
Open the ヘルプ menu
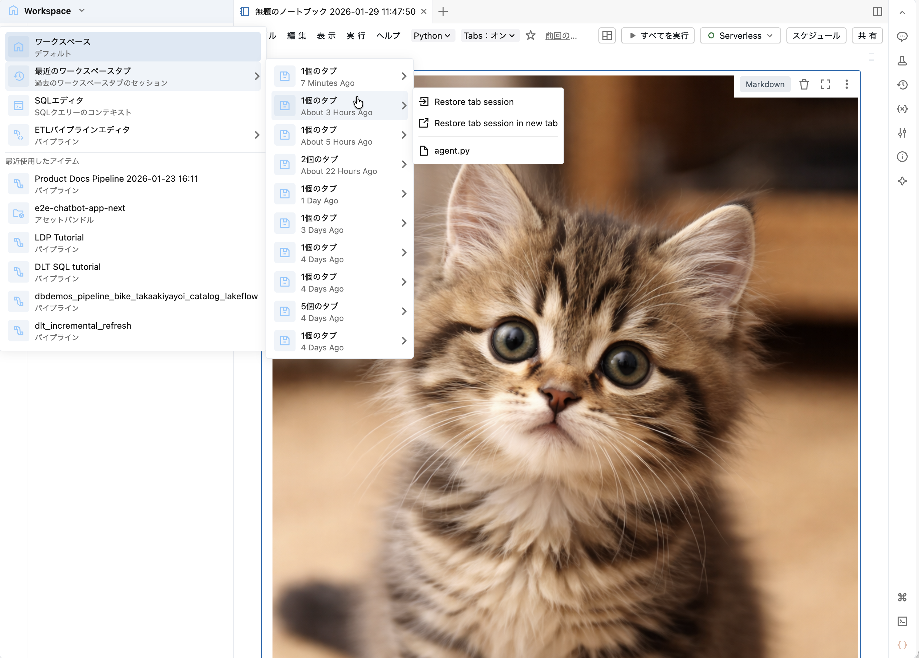click(x=388, y=36)
